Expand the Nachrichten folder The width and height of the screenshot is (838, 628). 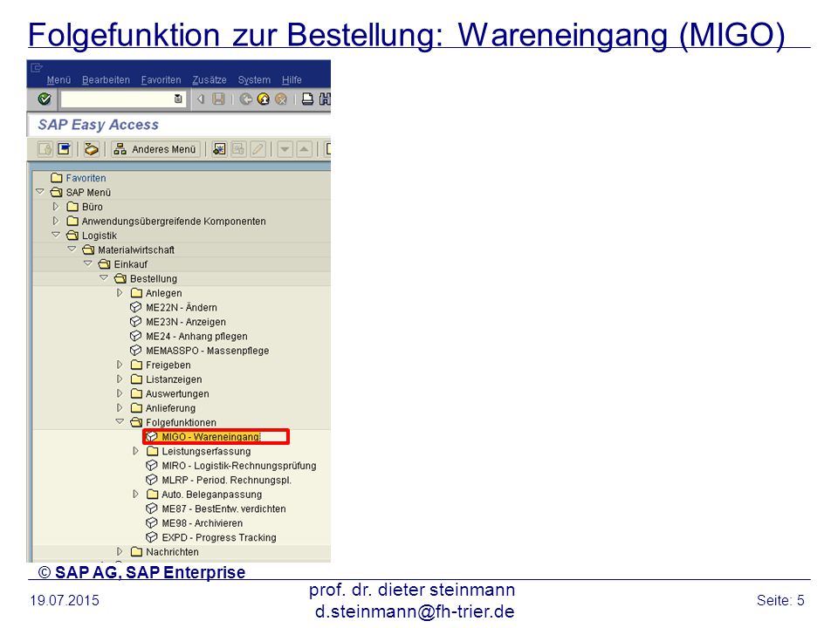[120, 551]
